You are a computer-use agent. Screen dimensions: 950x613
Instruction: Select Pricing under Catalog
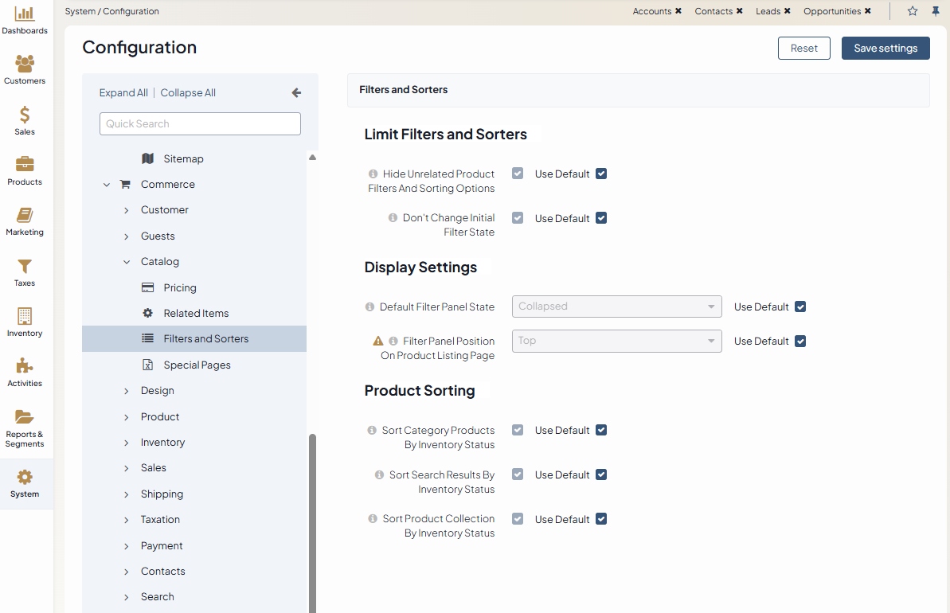pyautogui.click(x=179, y=287)
